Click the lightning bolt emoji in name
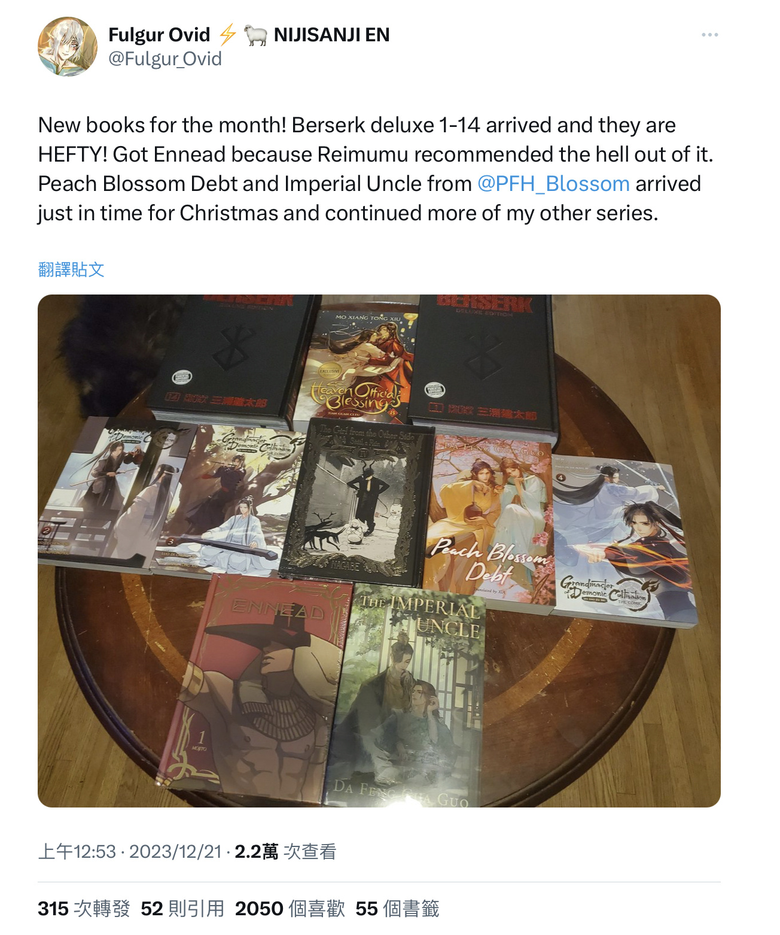 [x=227, y=35]
